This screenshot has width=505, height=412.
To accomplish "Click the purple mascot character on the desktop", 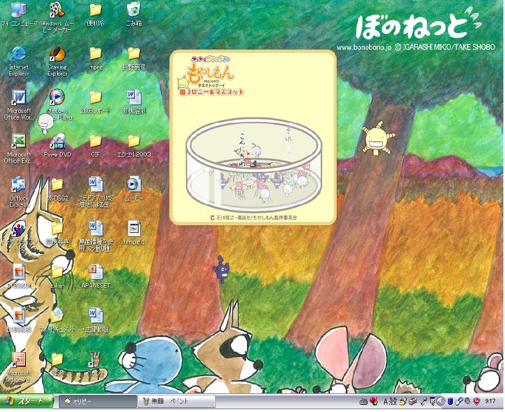I will click(221, 269).
